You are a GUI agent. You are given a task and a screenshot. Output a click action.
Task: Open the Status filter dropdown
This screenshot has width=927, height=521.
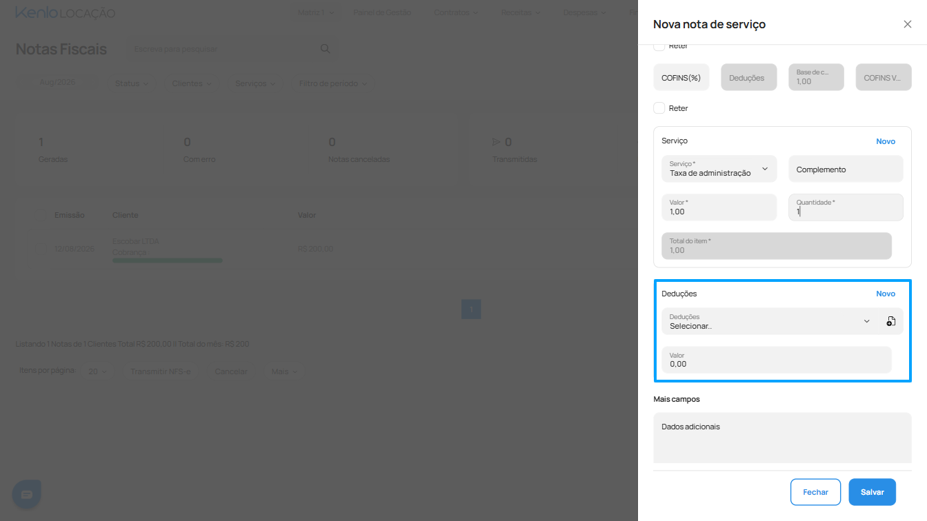point(132,83)
